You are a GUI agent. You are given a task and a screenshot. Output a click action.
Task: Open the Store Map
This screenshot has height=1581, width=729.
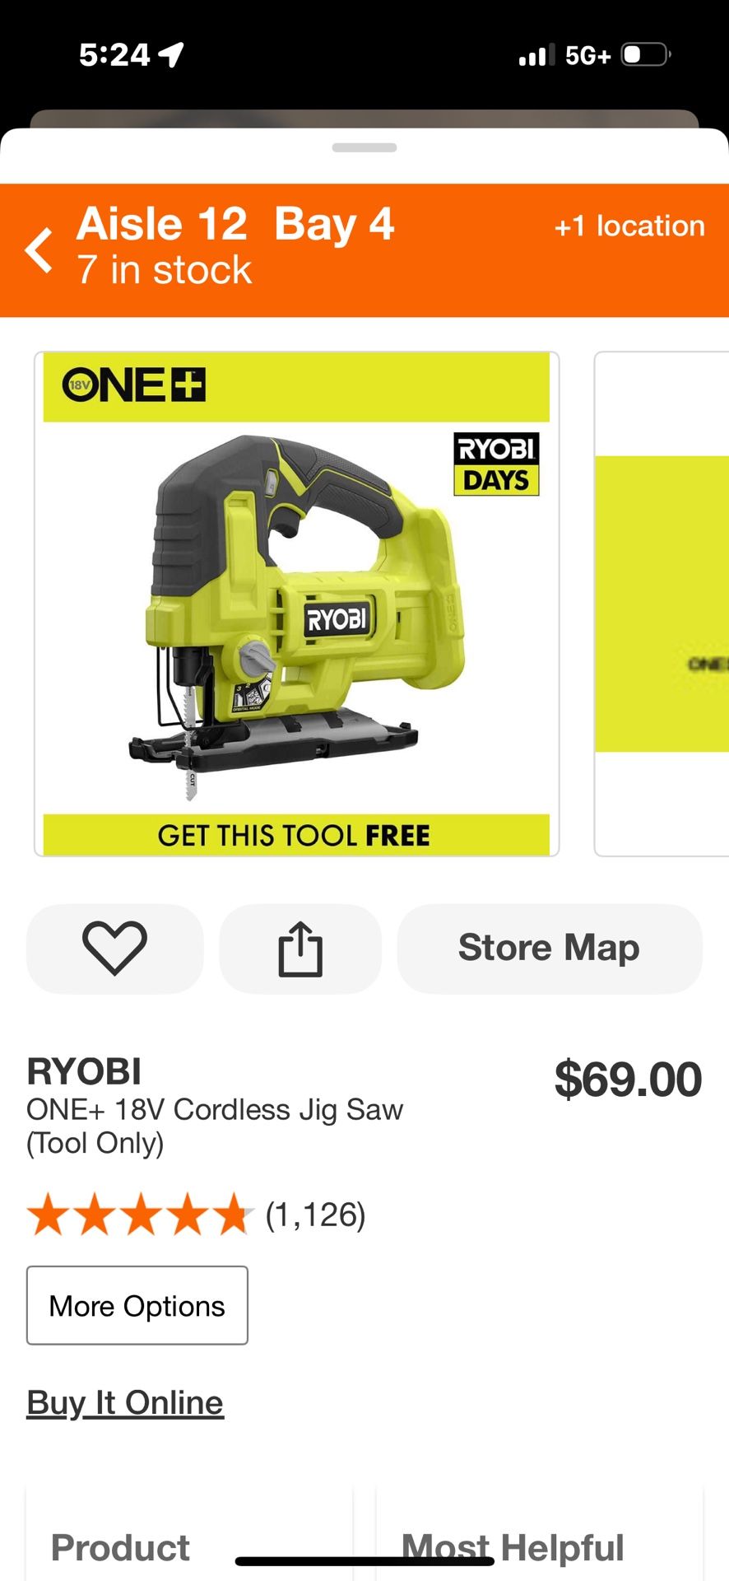550,949
